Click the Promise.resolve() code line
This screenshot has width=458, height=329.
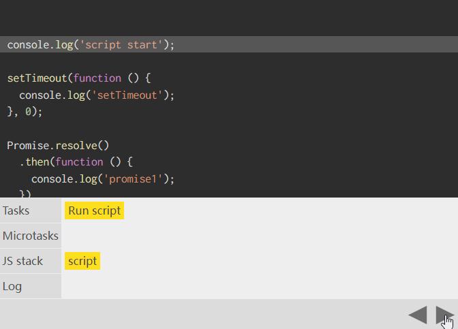[x=58, y=145]
